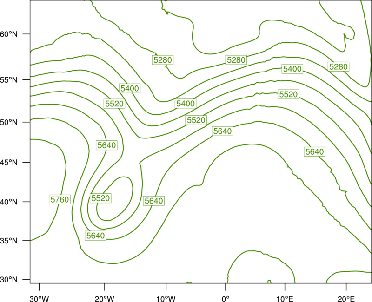Click the 20°W longitude axis label
This screenshot has width=372, height=302.
click(105, 299)
